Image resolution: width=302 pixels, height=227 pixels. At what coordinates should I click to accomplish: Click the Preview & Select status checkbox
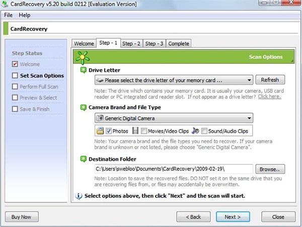pos(15,97)
